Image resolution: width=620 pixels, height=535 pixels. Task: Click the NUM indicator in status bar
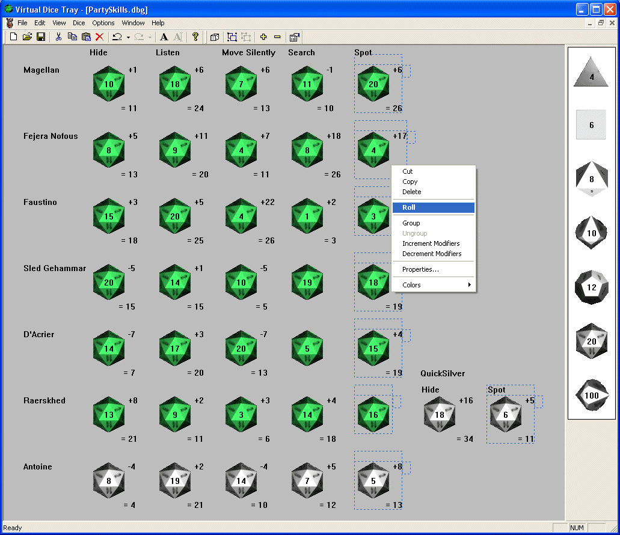577,528
